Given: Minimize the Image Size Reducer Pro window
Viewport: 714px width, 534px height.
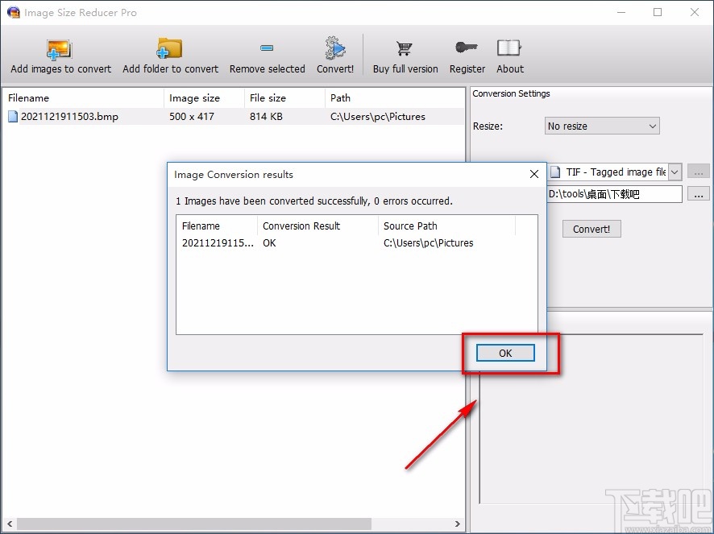Looking at the screenshot, I should pos(621,12).
